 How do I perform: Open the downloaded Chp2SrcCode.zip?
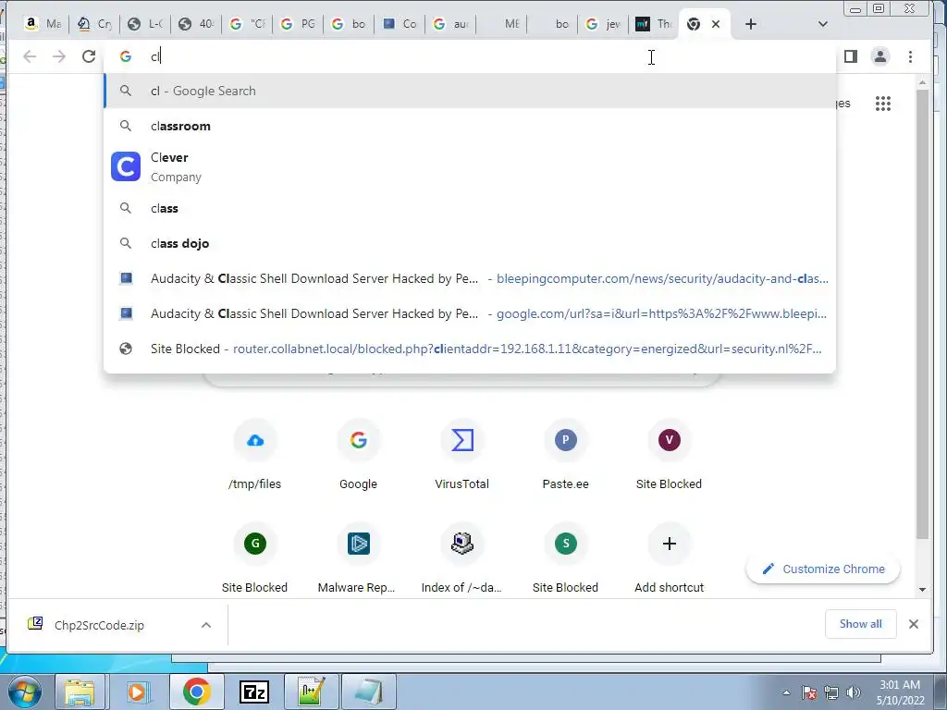[99, 625]
